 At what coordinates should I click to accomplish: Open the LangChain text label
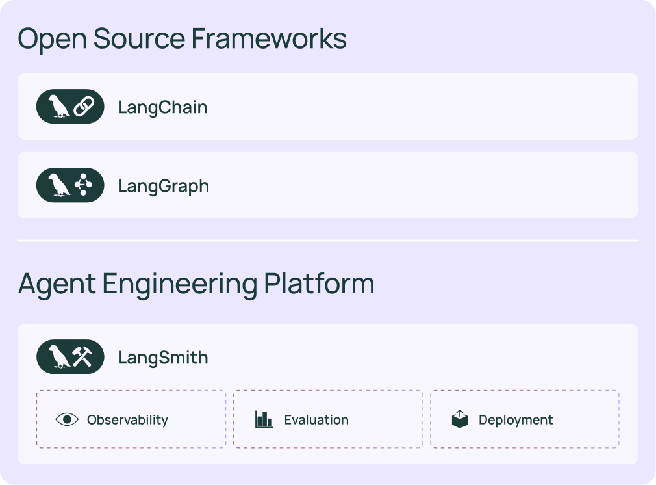pos(162,107)
